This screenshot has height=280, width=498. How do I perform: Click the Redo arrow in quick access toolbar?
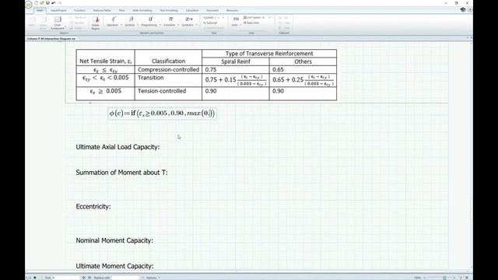(59, 3)
